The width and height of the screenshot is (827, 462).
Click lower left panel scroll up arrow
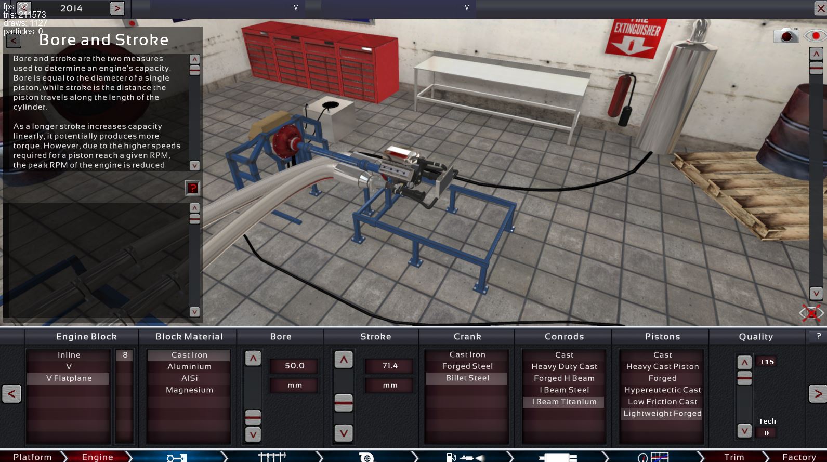(194, 208)
